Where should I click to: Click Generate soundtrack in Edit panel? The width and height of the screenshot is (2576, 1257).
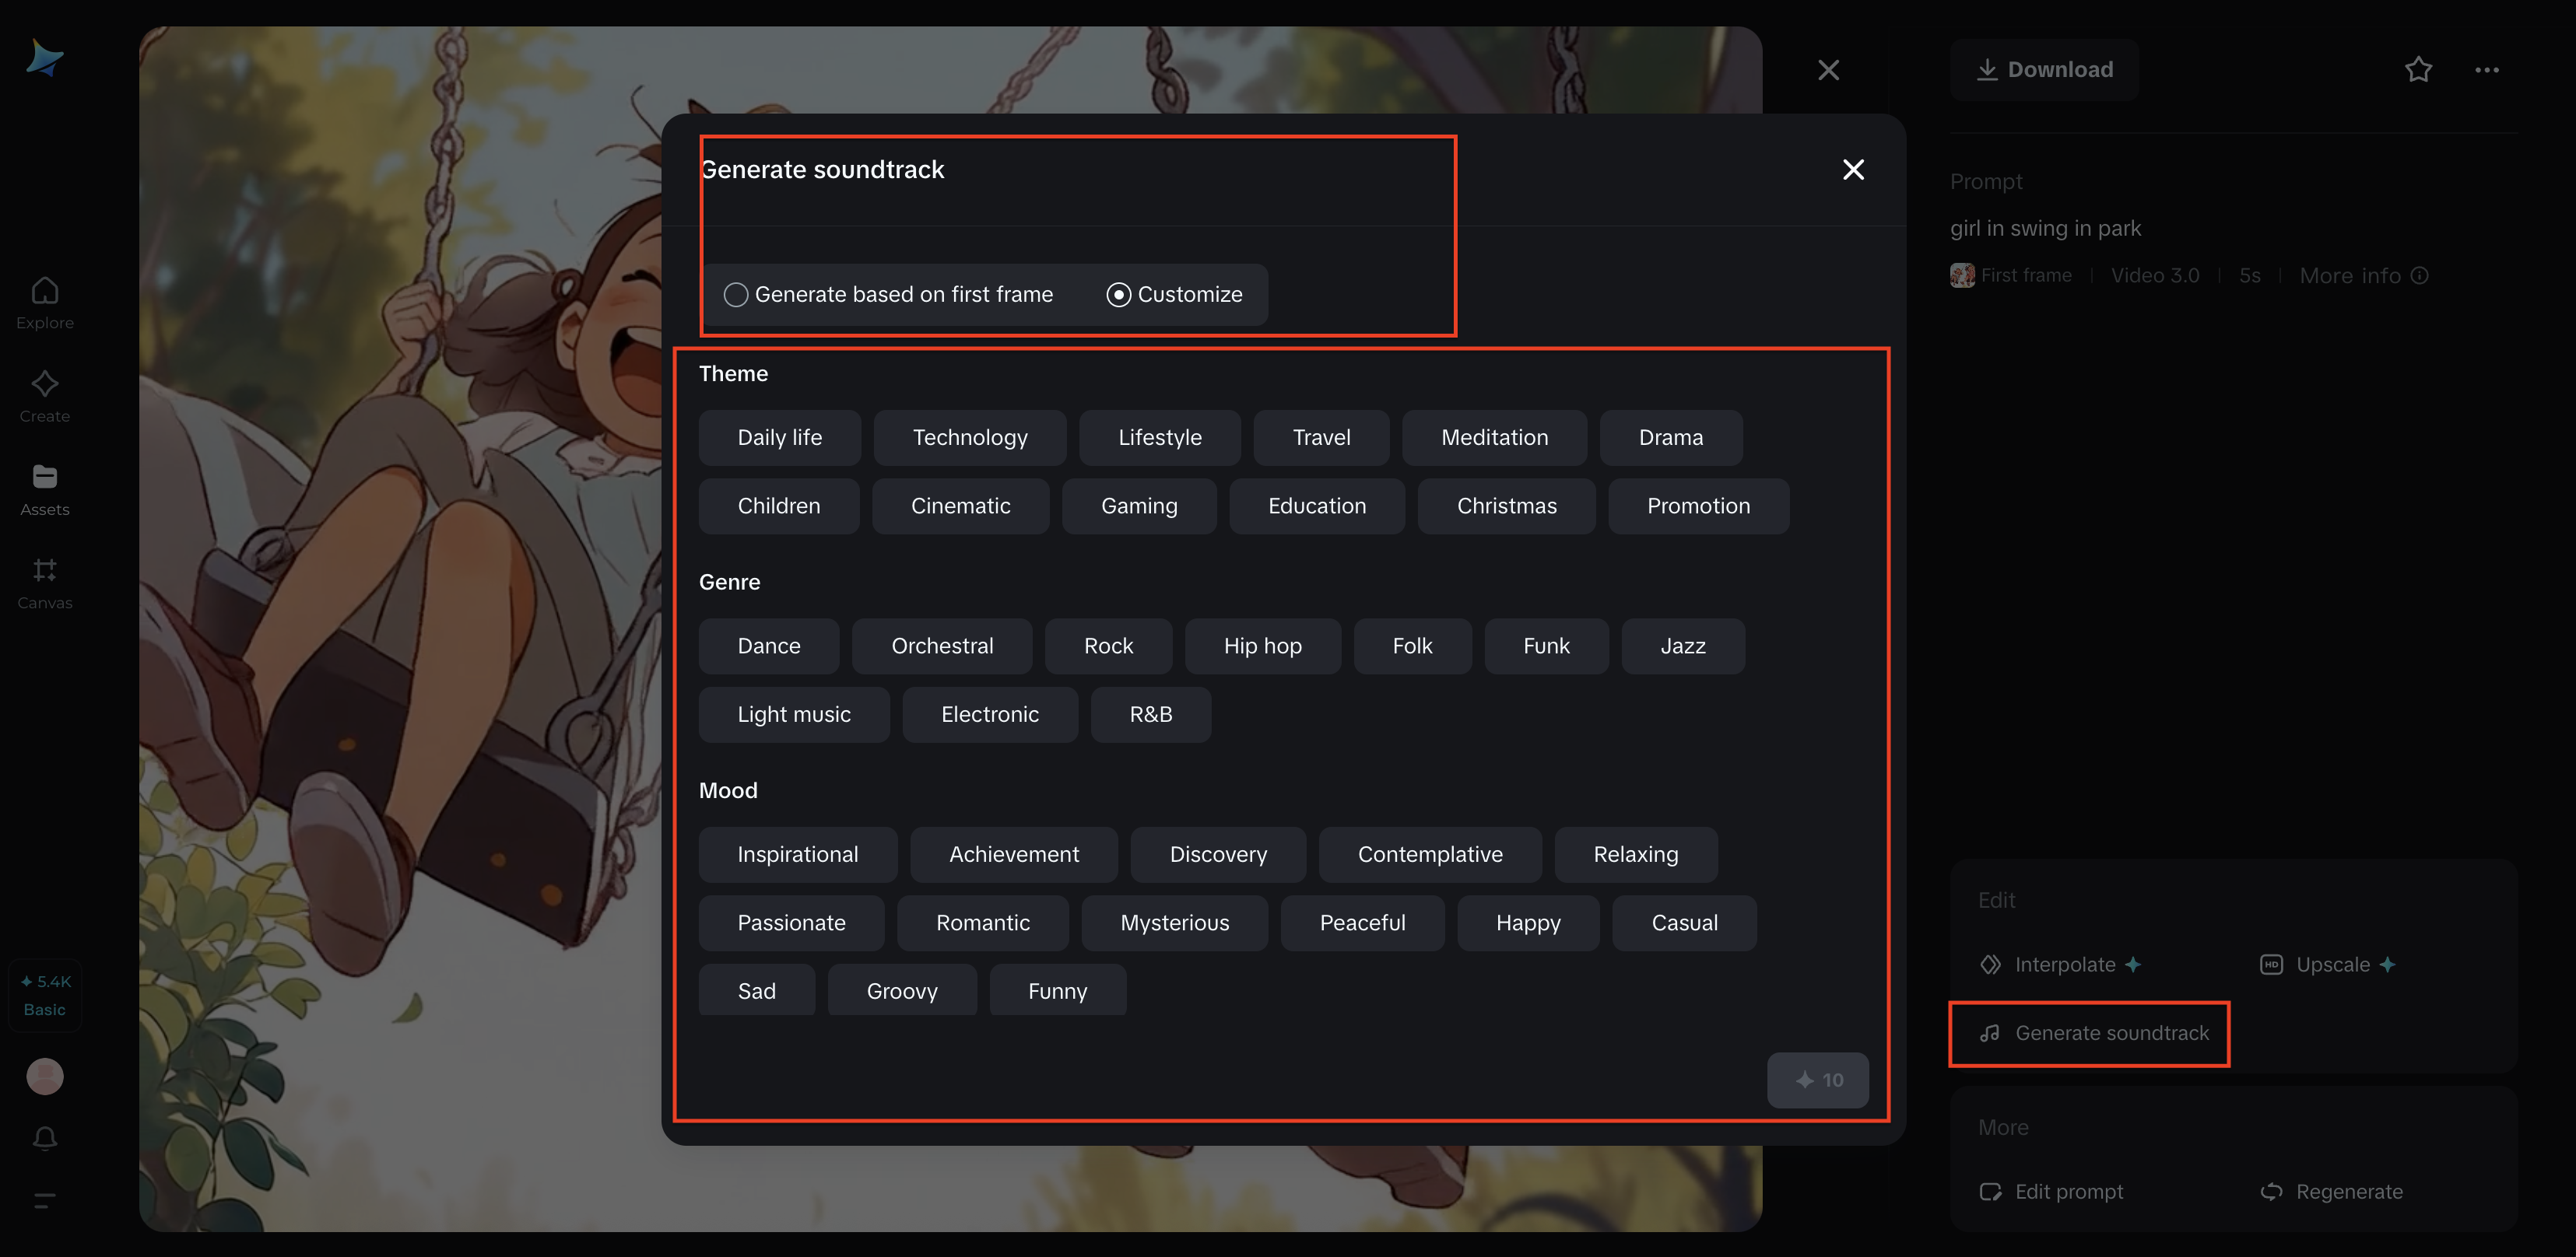[x=2095, y=1033]
